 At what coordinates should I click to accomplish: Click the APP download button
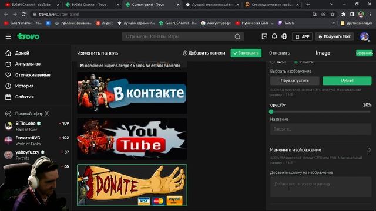coord(302,36)
